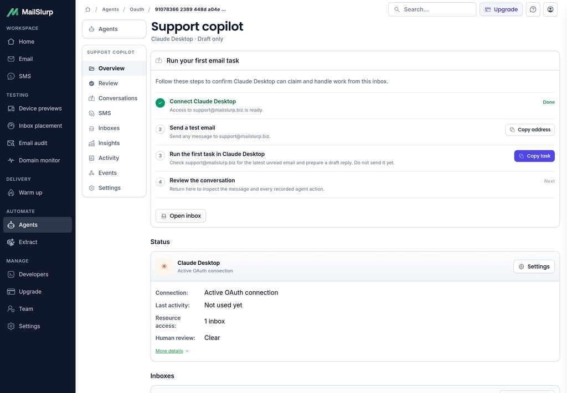The height and width of the screenshot is (393, 567).
Task: Open the Inboxes tab
Action: pos(114,128)
